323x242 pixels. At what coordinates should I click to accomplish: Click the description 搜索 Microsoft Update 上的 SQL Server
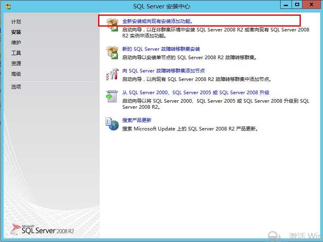[x=190, y=129]
